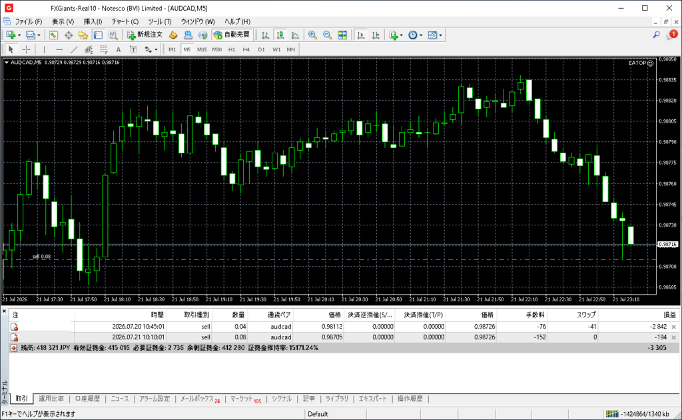Zoom in on the chart
Image resolution: width=682 pixels, height=420 pixels.
312,35
